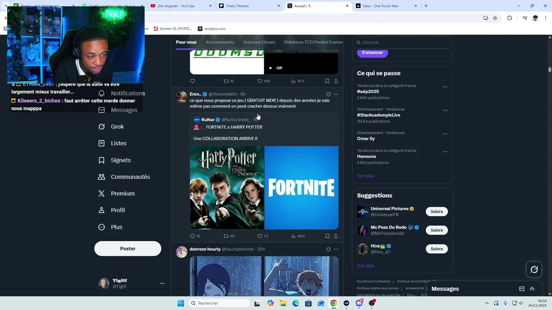The width and height of the screenshot is (552, 310).
Task: Click Voir plus under trends
Action: click(366, 176)
